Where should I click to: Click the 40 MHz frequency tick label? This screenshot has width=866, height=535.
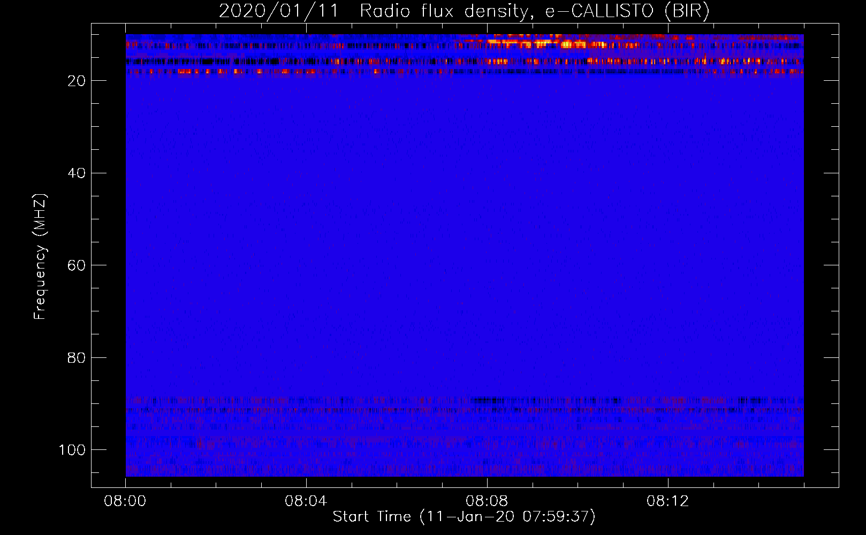[x=77, y=173]
